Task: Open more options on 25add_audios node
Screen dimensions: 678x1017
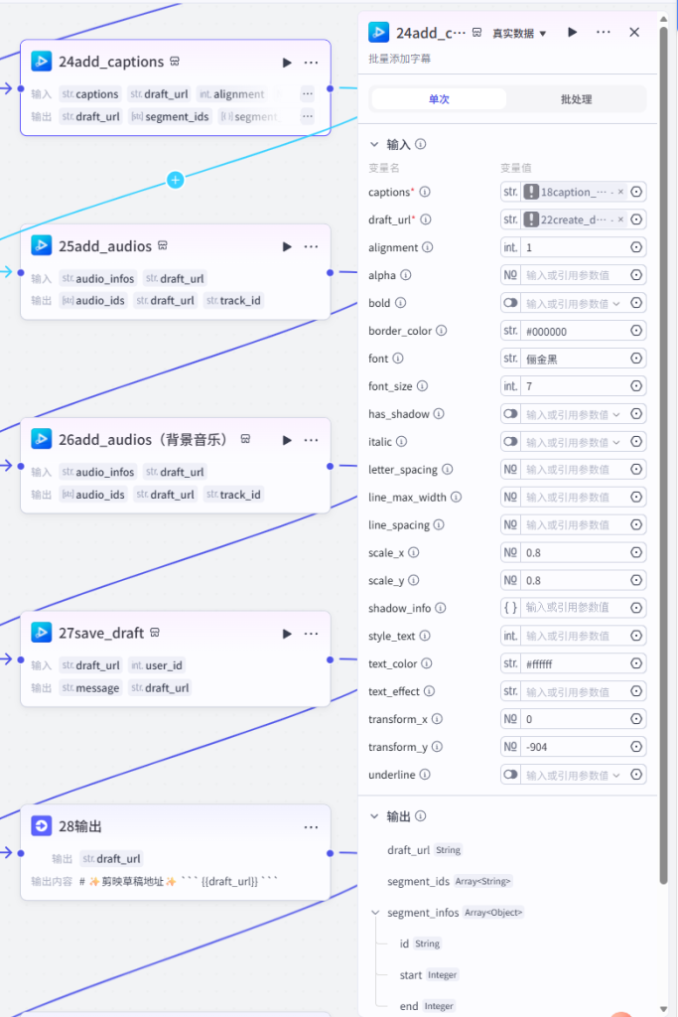Action: tap(311, 247)
